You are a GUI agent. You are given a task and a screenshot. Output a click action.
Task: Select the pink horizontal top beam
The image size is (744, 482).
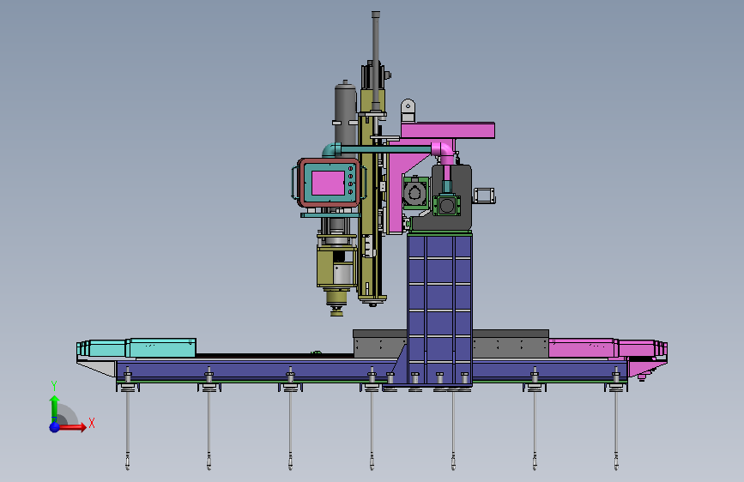tap(448, 130)
